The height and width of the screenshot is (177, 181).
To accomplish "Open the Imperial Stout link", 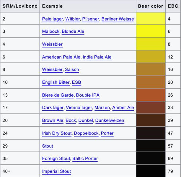I will click(x=56, y=171).
